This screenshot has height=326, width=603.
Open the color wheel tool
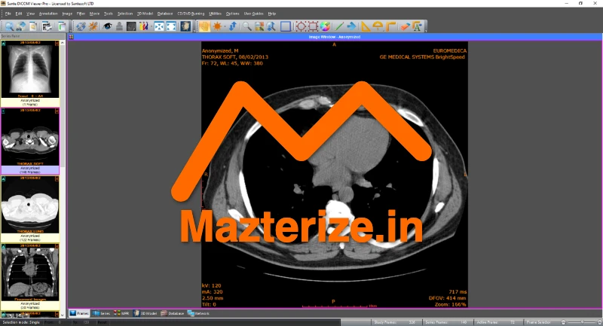tap(326, 26)
